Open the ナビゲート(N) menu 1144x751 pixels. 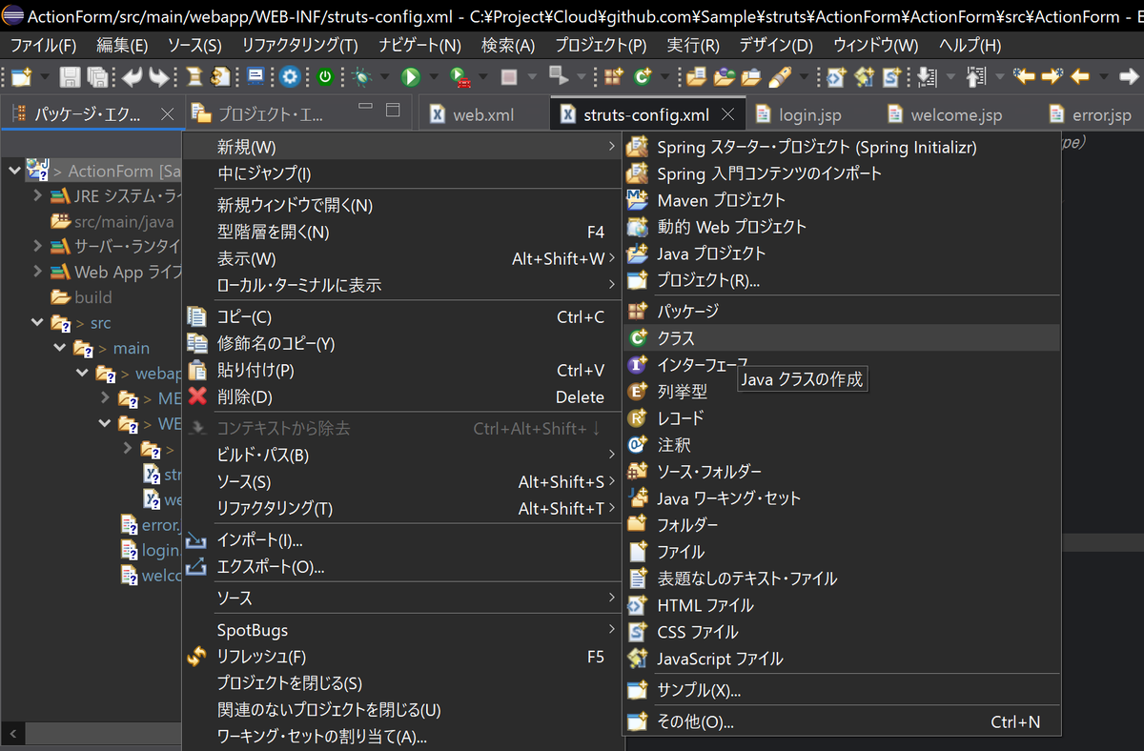point(419,46)
